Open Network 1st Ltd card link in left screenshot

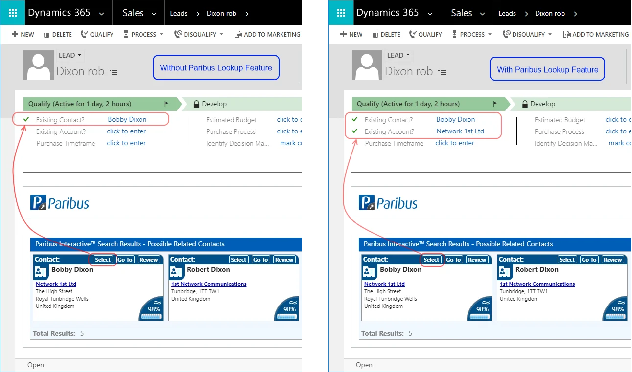[56, 284]
